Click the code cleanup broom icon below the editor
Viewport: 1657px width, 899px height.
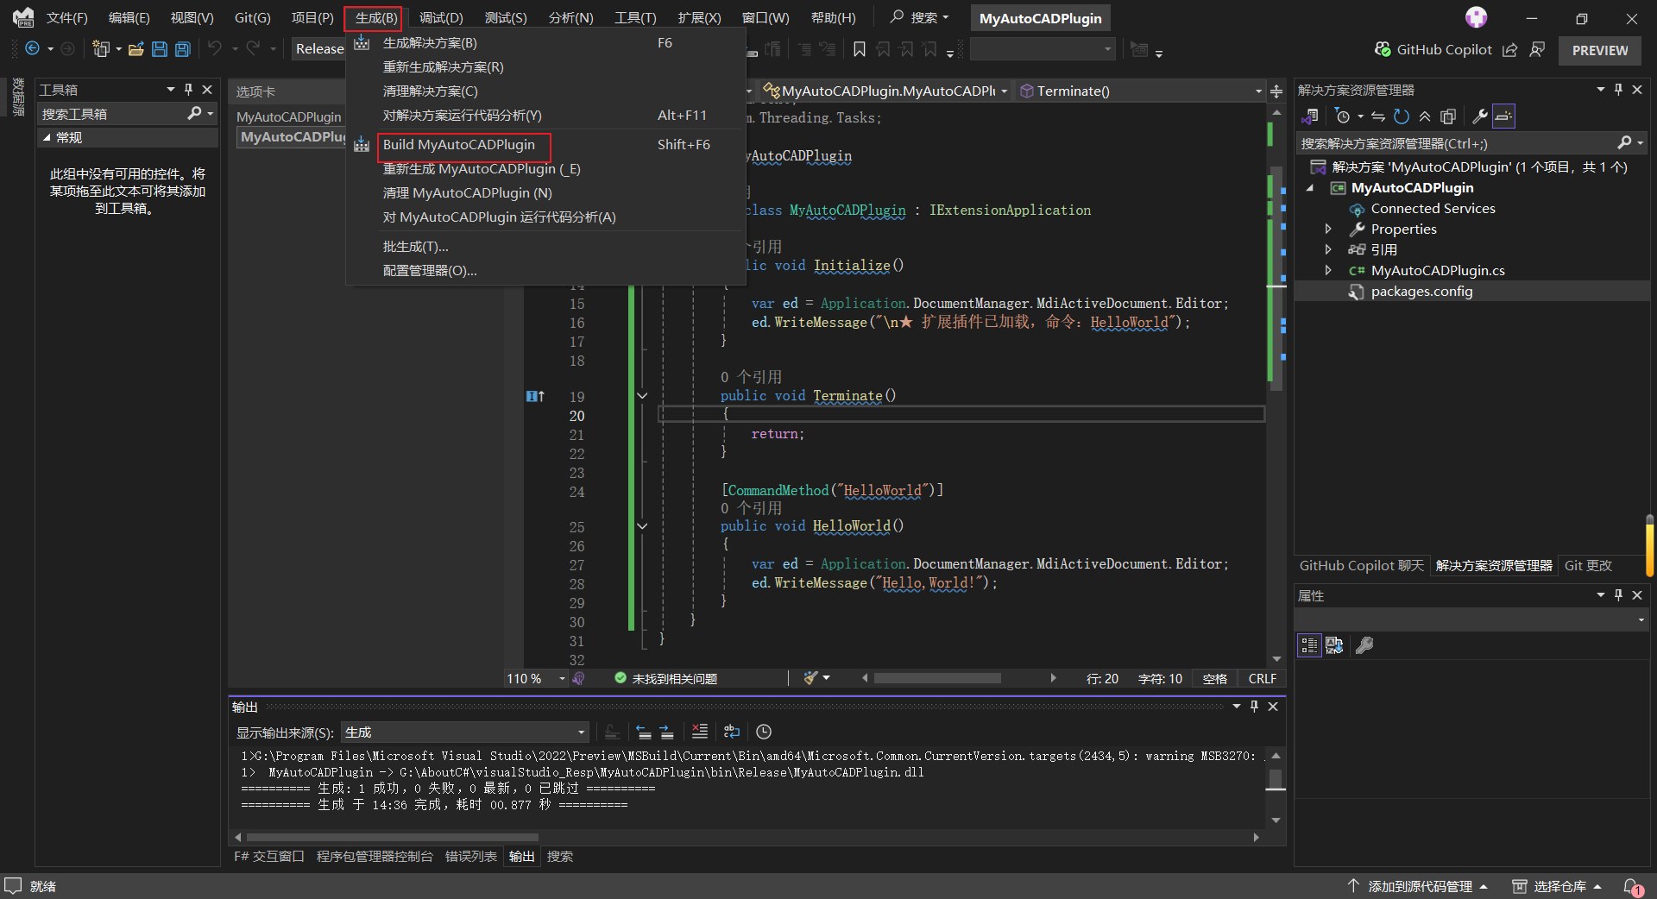(x=810, y=678)
